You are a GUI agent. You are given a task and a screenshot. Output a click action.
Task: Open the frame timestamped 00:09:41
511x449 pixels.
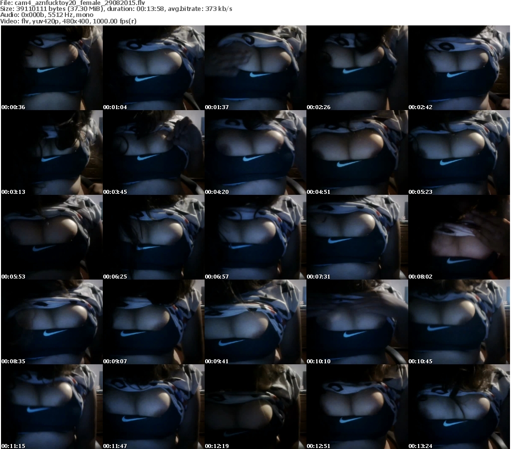pyautogui.click(x=255, y=322)
